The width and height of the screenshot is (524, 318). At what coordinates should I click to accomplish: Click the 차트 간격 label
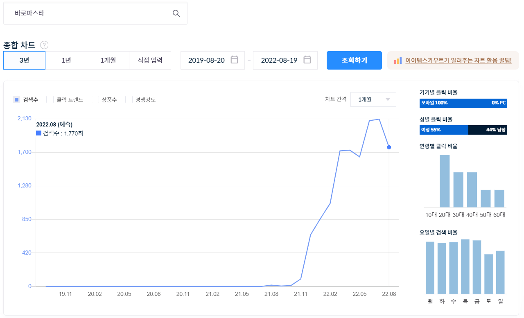[336, 99]
